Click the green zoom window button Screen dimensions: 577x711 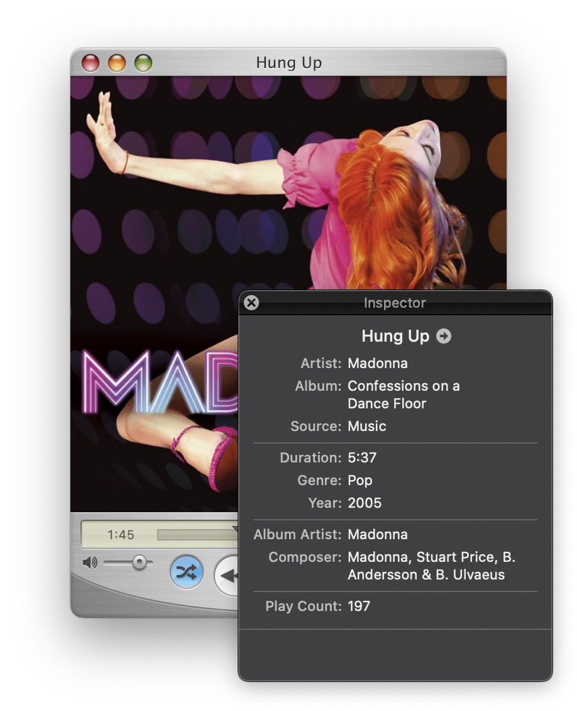[143, 62]
